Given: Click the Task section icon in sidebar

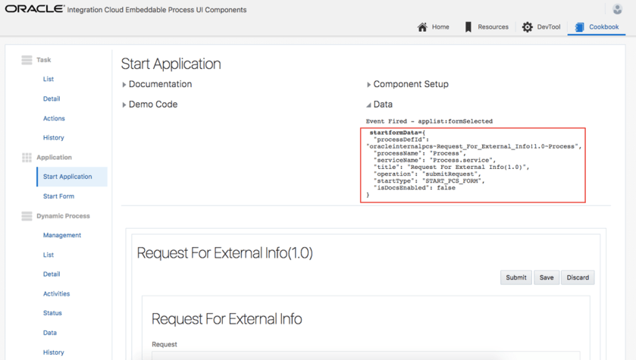Looking at the screenshot, I should [27, 60].
